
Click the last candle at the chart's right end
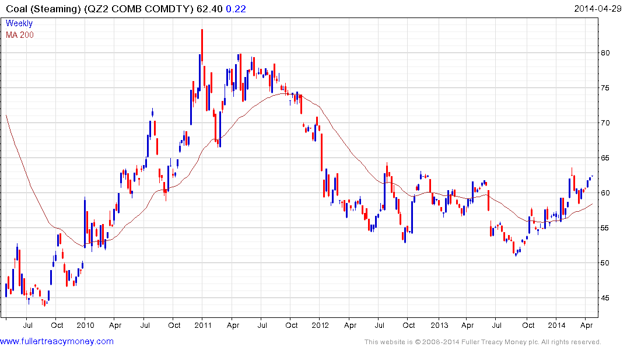point(592,176)
